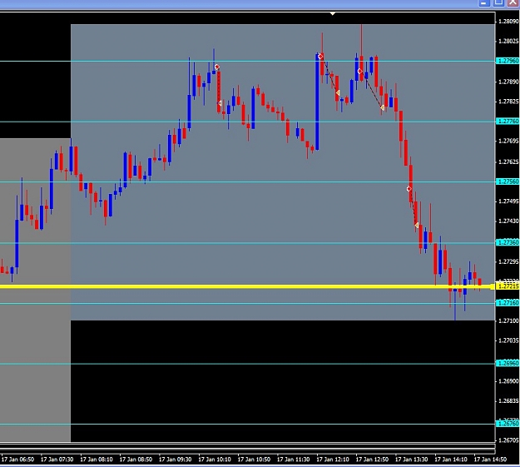This screenshot has height=467, width=520.
Task: Maximize the chart window
Action: pos(498,3)
